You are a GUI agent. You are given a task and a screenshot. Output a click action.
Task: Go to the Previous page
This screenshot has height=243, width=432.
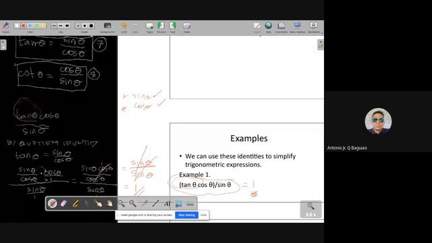click(x=161, y=27)
